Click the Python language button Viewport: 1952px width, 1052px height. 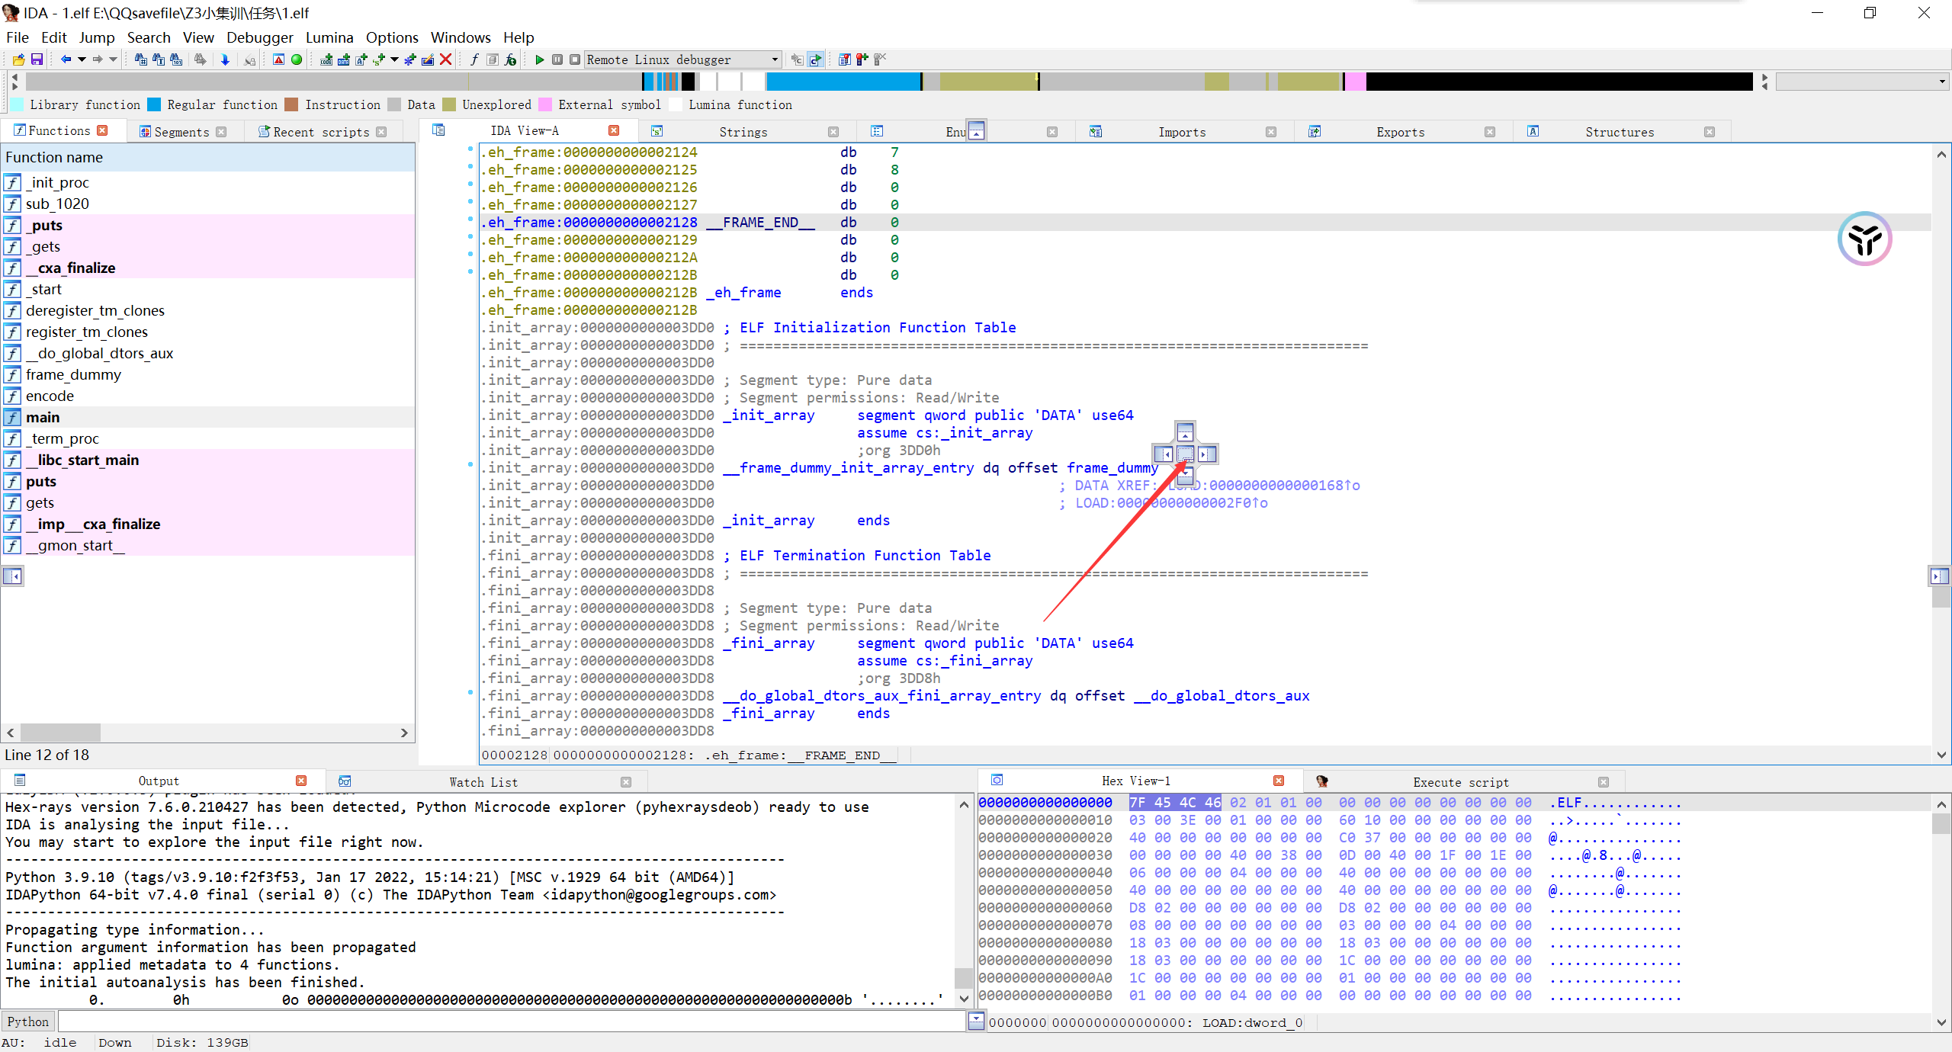point(28,1022)
